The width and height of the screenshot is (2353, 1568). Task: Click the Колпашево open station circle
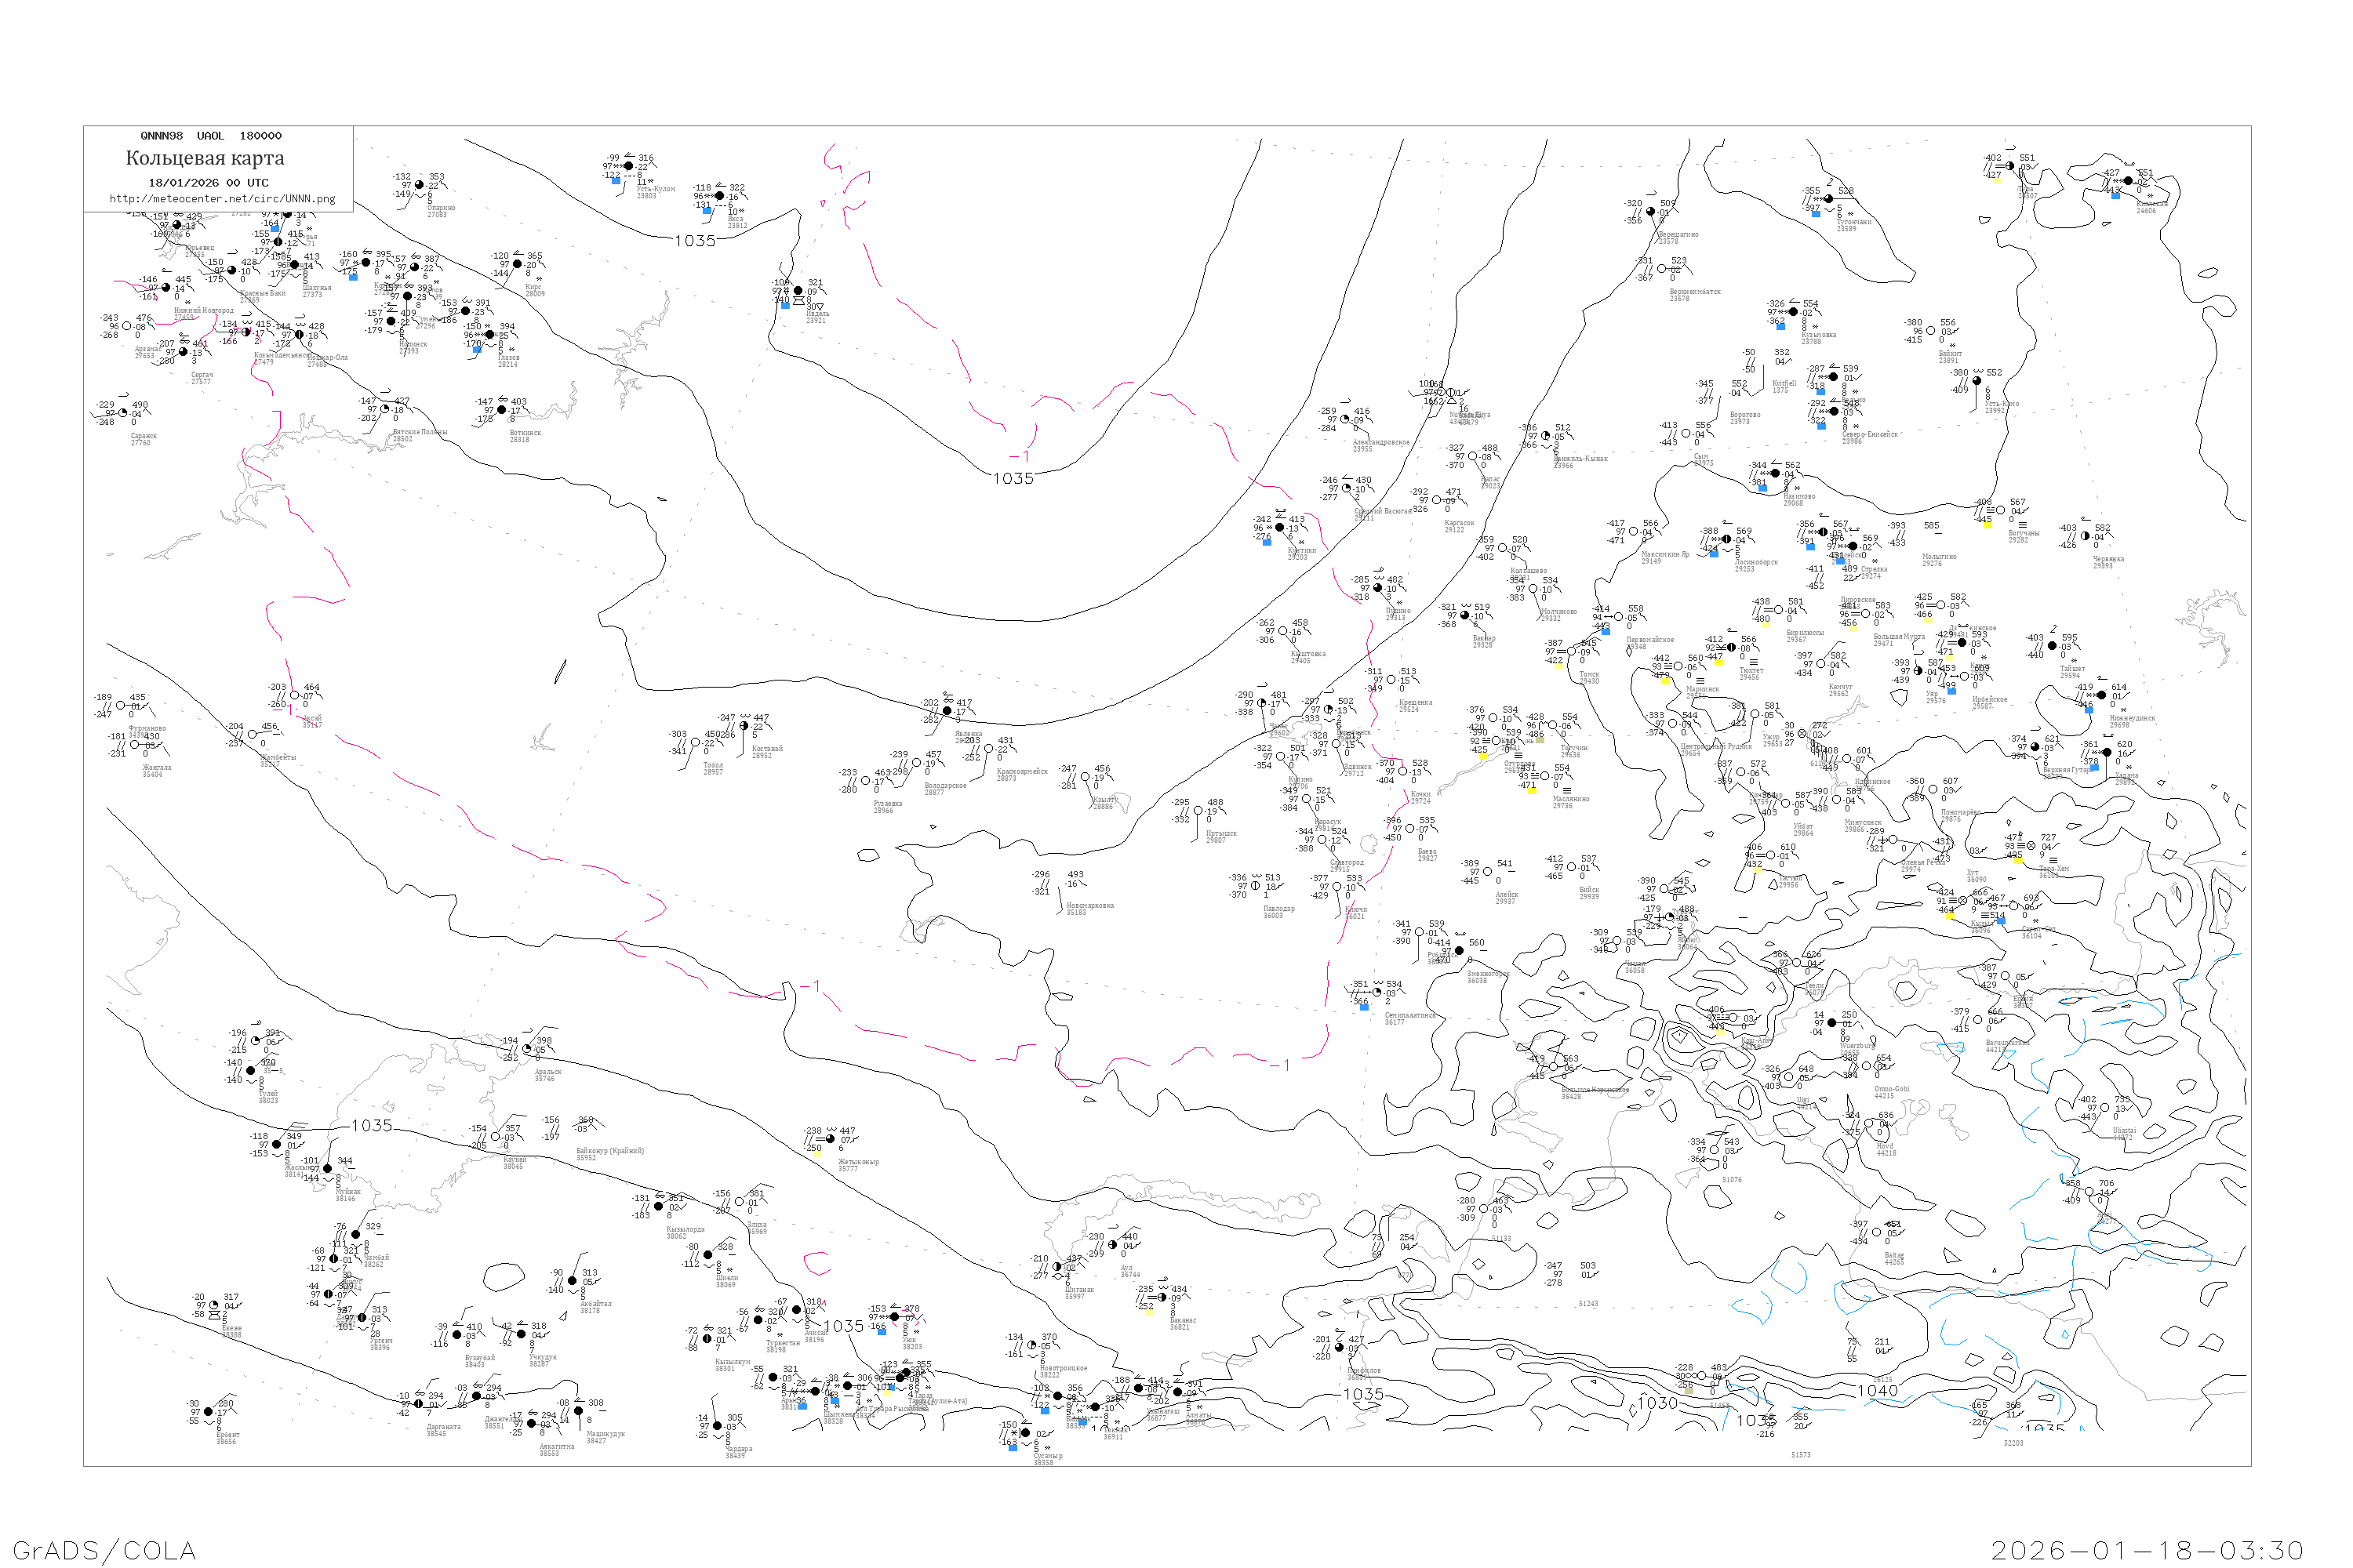click(1503, 548)
